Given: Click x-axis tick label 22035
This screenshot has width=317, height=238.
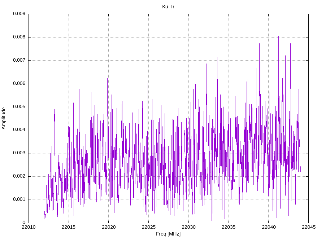Looking at the screenshot, I should point(228,227).
